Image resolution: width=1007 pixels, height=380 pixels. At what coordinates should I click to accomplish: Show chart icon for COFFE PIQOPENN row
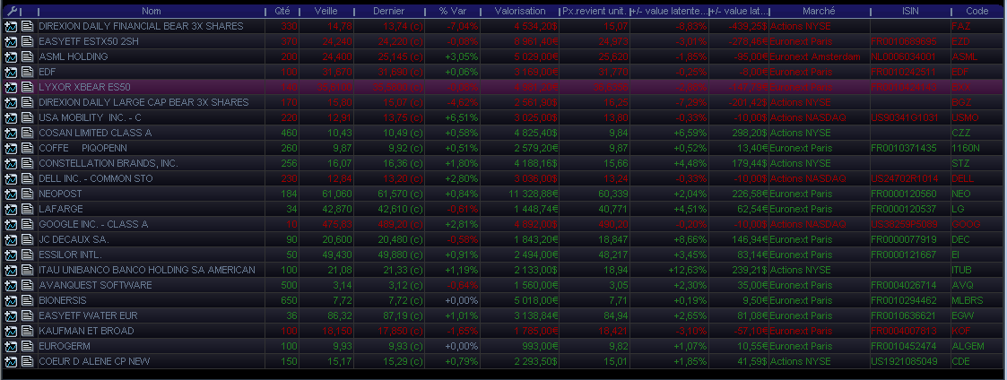[11, 148]
